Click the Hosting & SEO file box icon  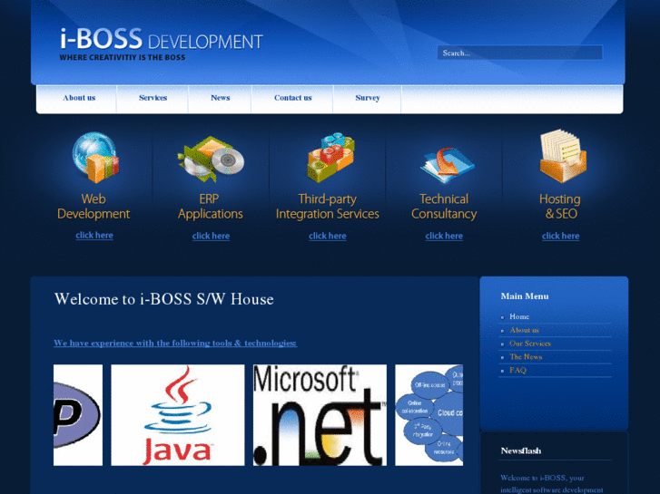coord(563,156)
